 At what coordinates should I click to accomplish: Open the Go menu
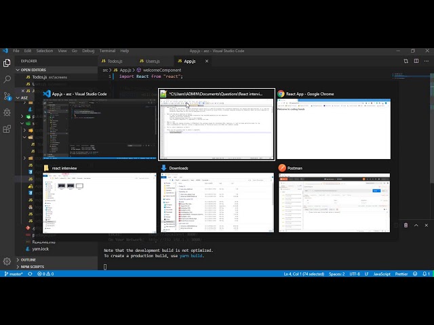[75, 51]
